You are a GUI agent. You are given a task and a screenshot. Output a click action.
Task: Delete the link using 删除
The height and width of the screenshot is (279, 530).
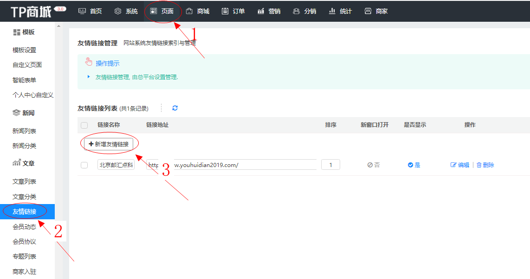point(485,165)
